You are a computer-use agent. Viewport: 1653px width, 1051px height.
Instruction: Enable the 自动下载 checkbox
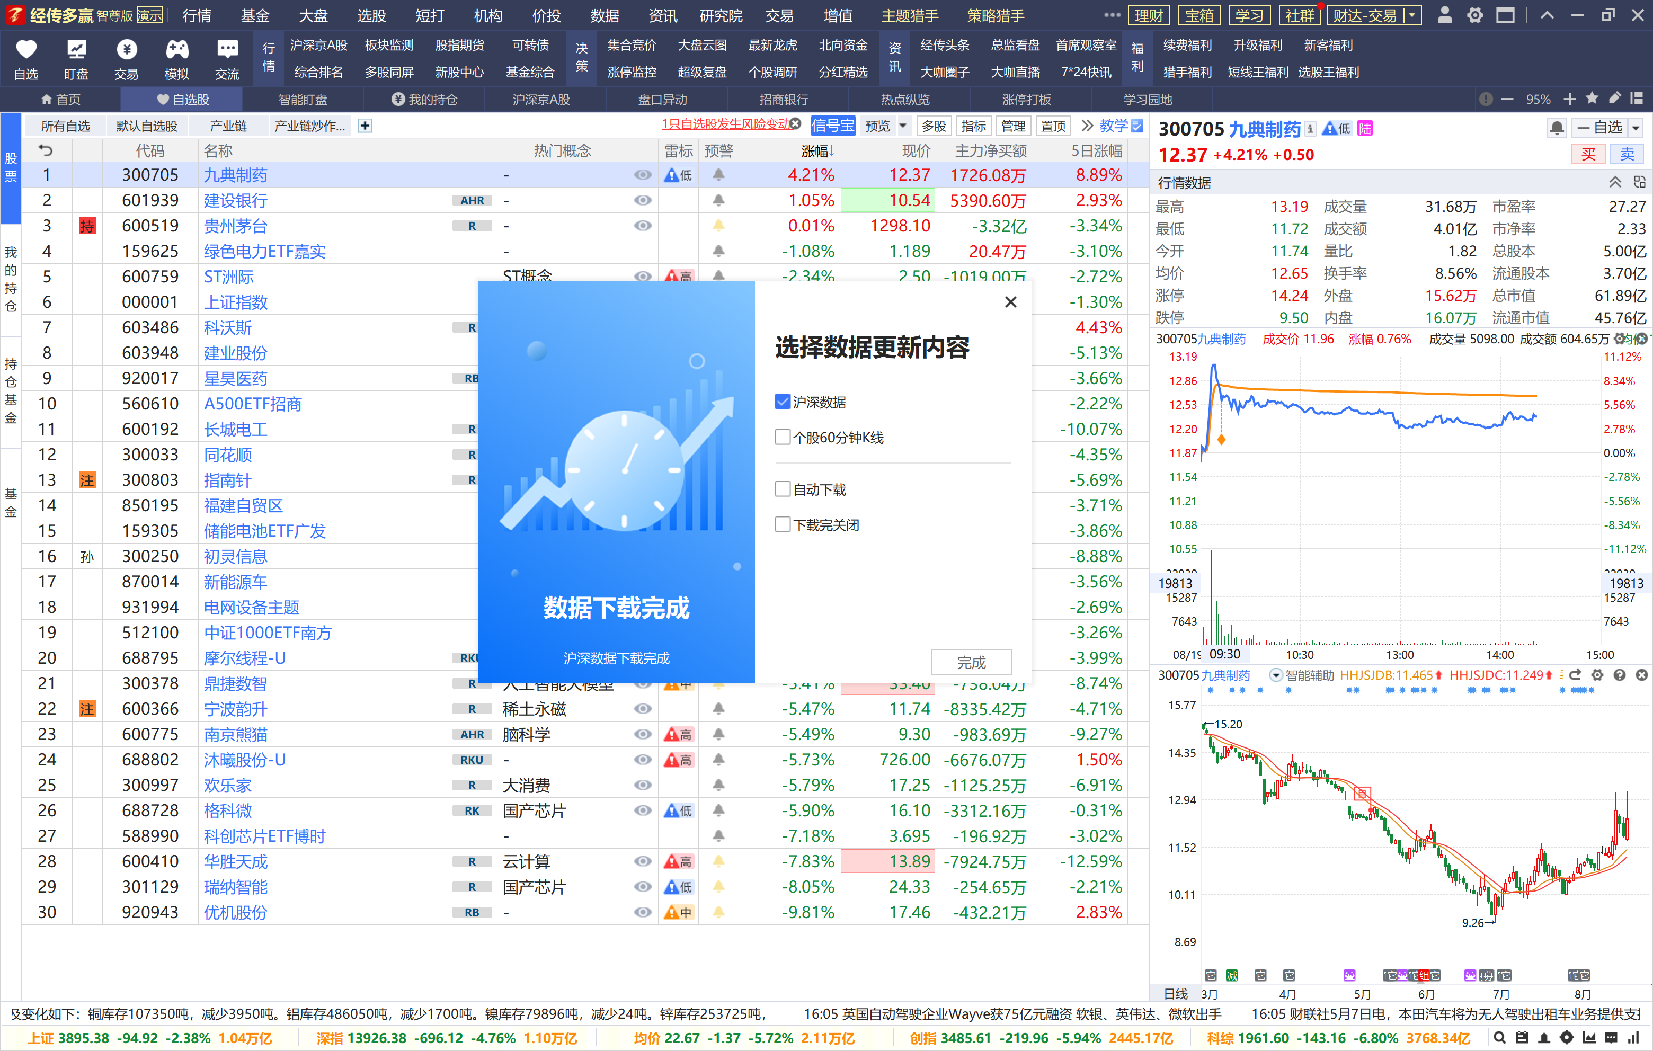[783, 489]
